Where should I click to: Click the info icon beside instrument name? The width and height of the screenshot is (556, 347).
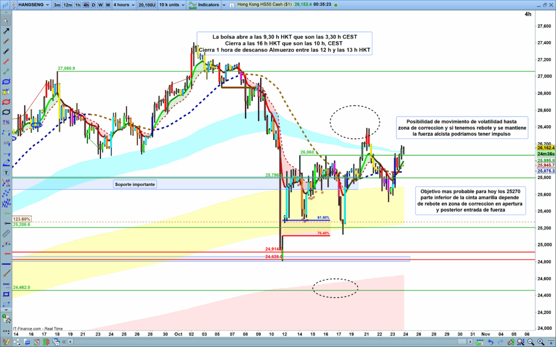[13, 4]
